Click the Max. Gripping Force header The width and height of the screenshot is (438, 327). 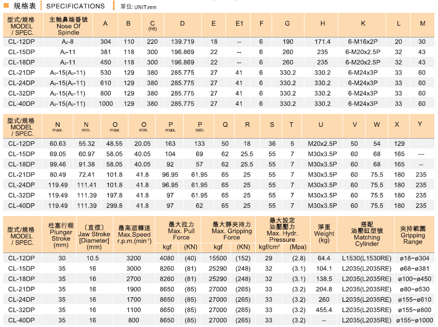(232, 231)
